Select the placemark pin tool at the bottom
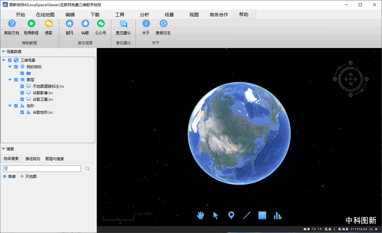 pyautogui.click(x=231, y=215)
